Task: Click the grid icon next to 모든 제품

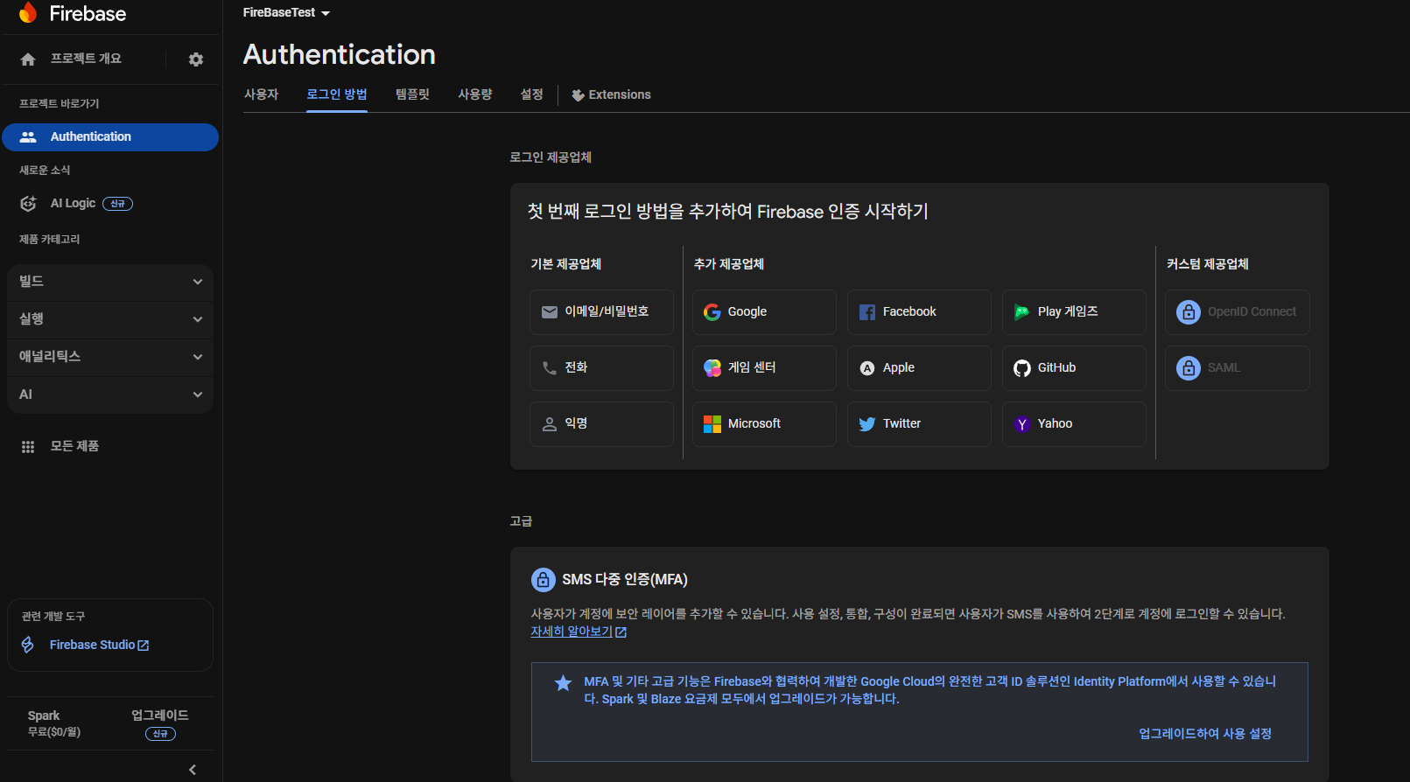Action: [28, 447]
